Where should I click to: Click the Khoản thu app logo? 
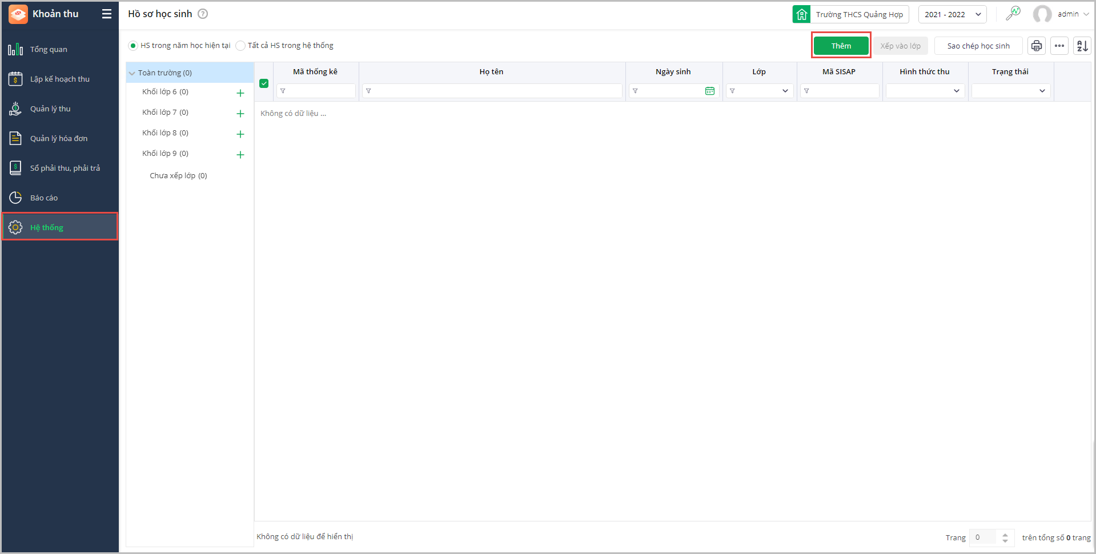tap(18, 14)
